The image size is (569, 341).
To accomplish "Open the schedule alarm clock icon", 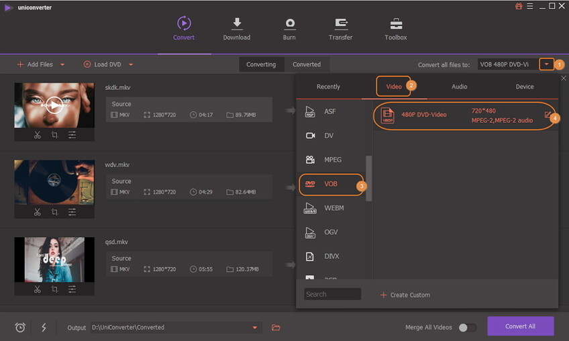I will [x=20, y=328].
